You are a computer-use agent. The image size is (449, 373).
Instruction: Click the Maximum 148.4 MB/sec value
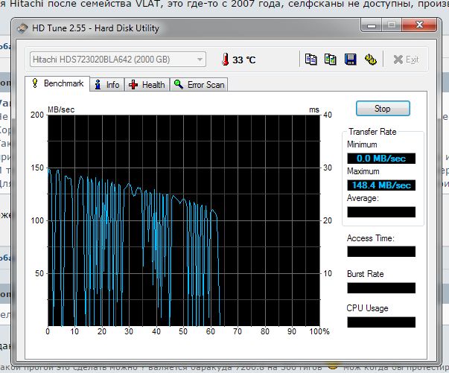(381, 185)
